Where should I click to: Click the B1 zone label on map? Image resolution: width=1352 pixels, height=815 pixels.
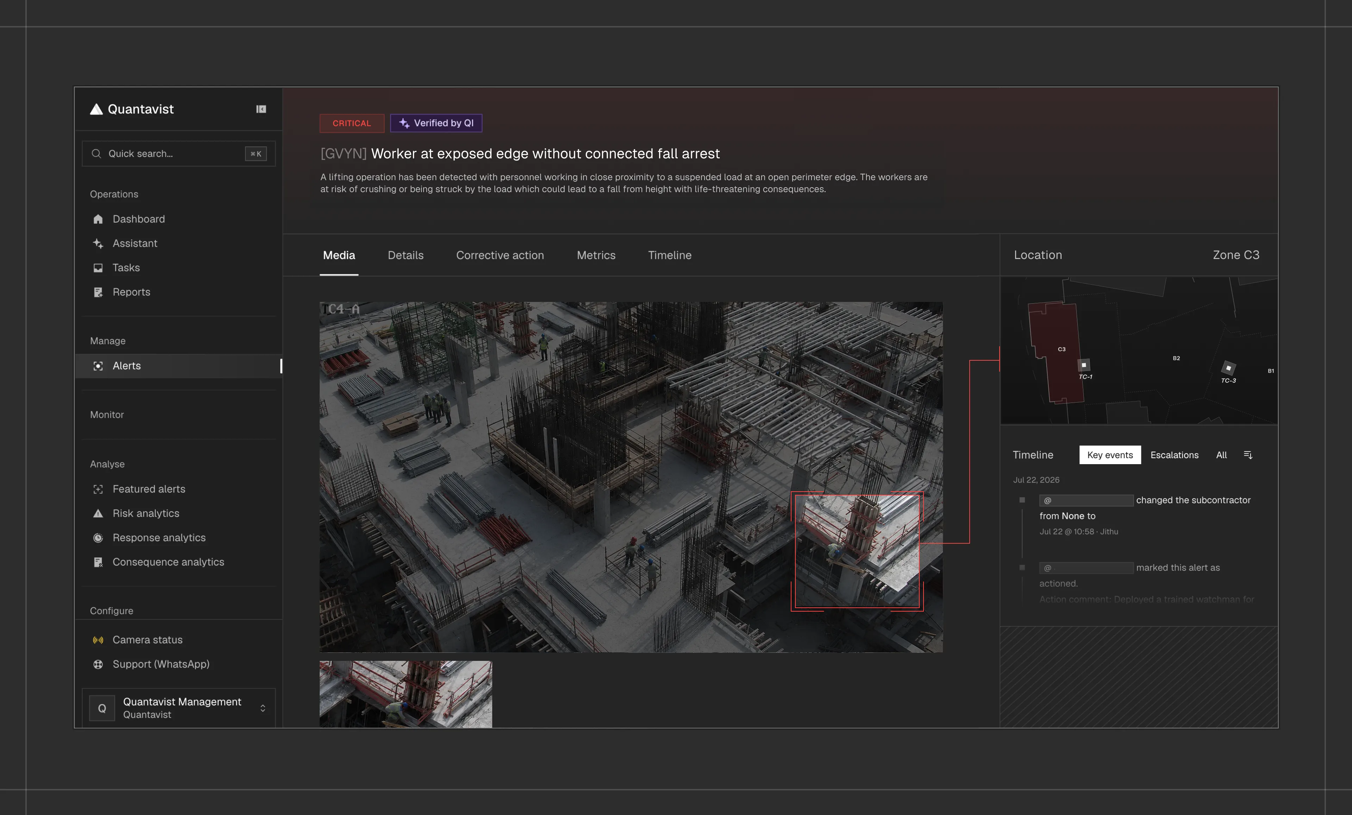(1270, 371)
